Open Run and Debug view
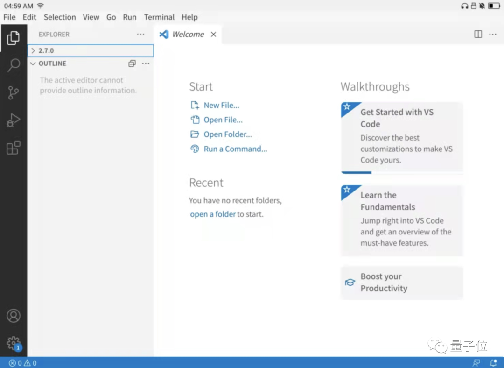 pyautogui.click(x=13, y=120)
